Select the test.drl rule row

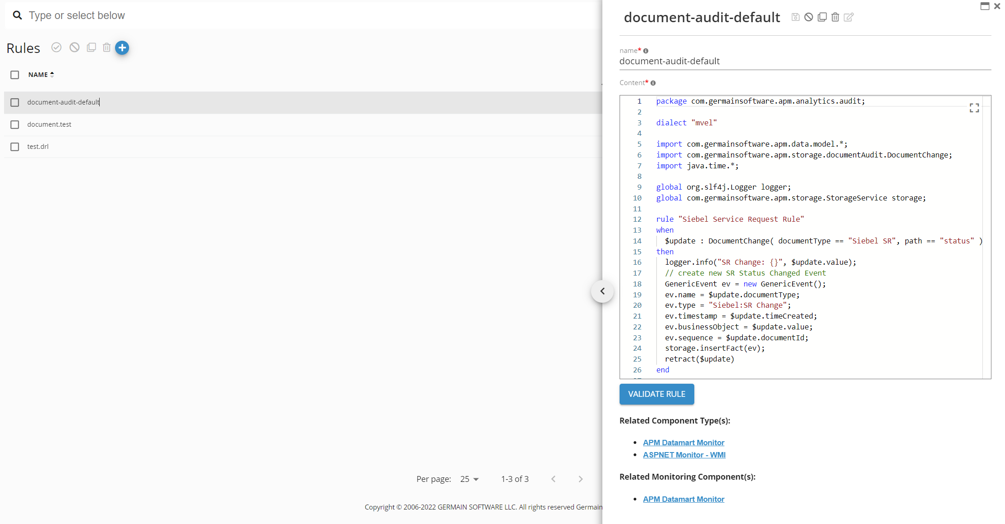click(38, 147)
